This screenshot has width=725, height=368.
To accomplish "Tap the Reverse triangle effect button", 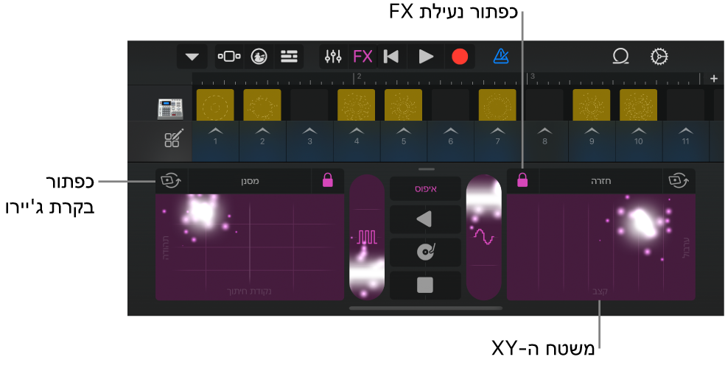I will click(x=425, y=219).
